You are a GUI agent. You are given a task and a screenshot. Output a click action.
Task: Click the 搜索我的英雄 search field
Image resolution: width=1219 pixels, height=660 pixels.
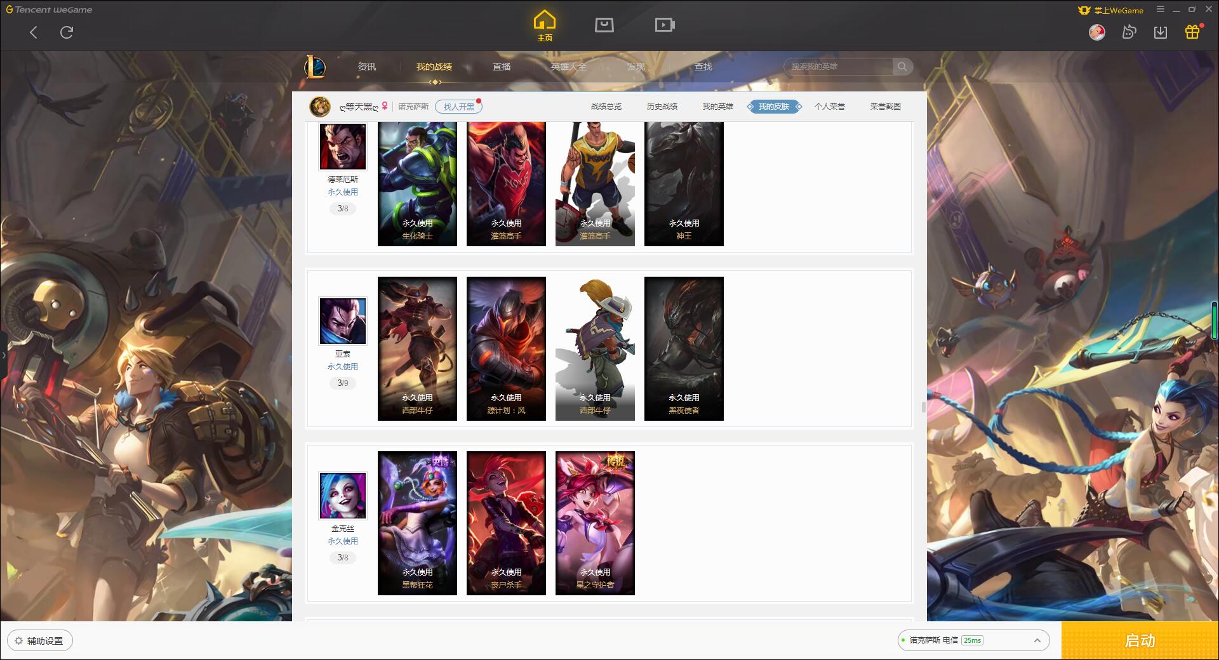(x=839, y=67)
